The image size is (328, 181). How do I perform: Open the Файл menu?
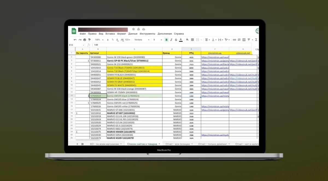(83, 34)
